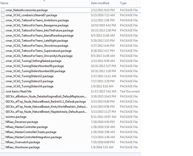Select file name NRaas_Woohooer.package
193x156 pixels.
[23, 147]
